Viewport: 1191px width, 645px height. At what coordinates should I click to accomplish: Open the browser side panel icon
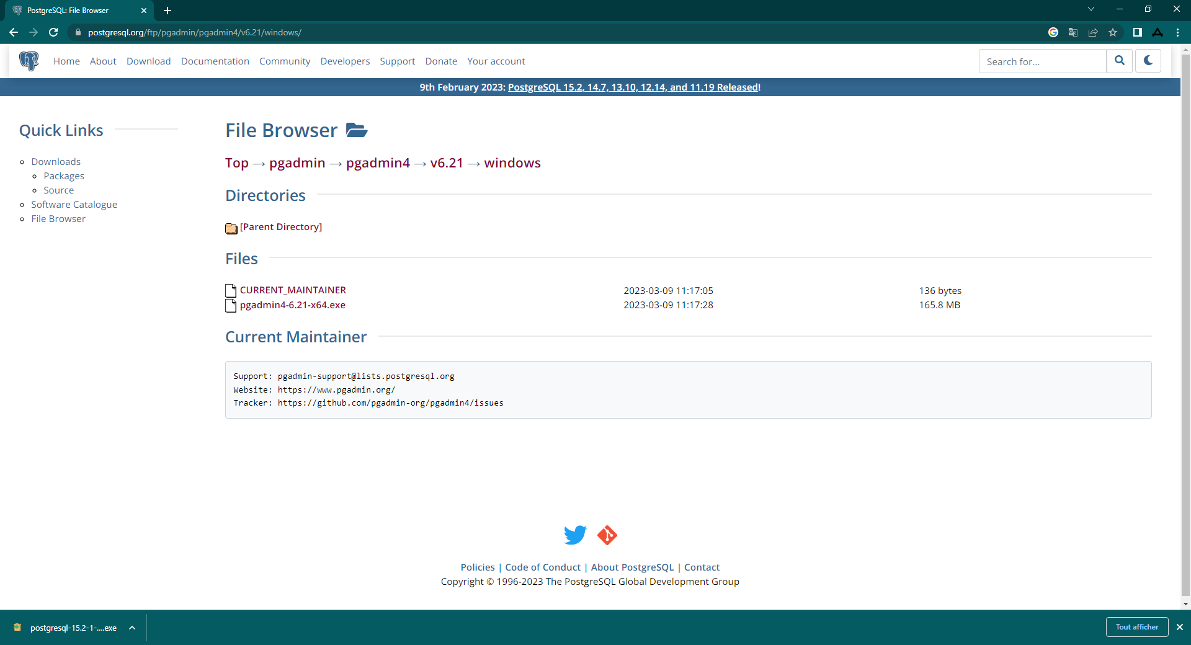click(1138, 32)
